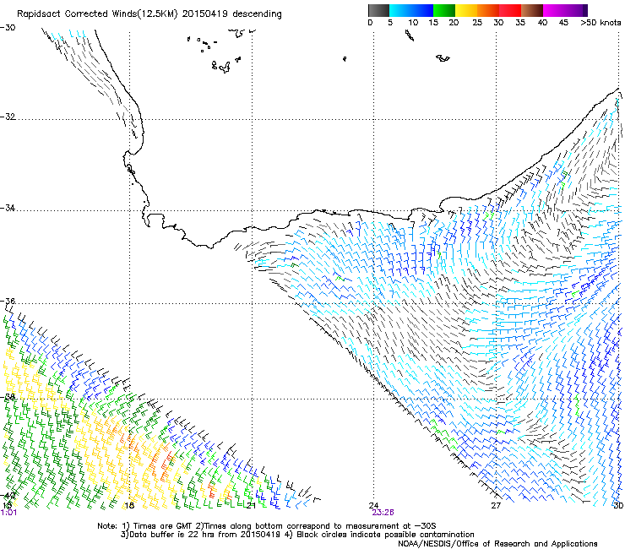Click the '25' tick on the knots legend
Viewport: 625px width, 549px height.
(x=477, y=23)
